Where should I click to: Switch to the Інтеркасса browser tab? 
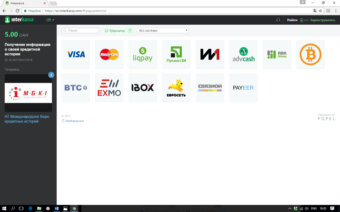point(23,3)
